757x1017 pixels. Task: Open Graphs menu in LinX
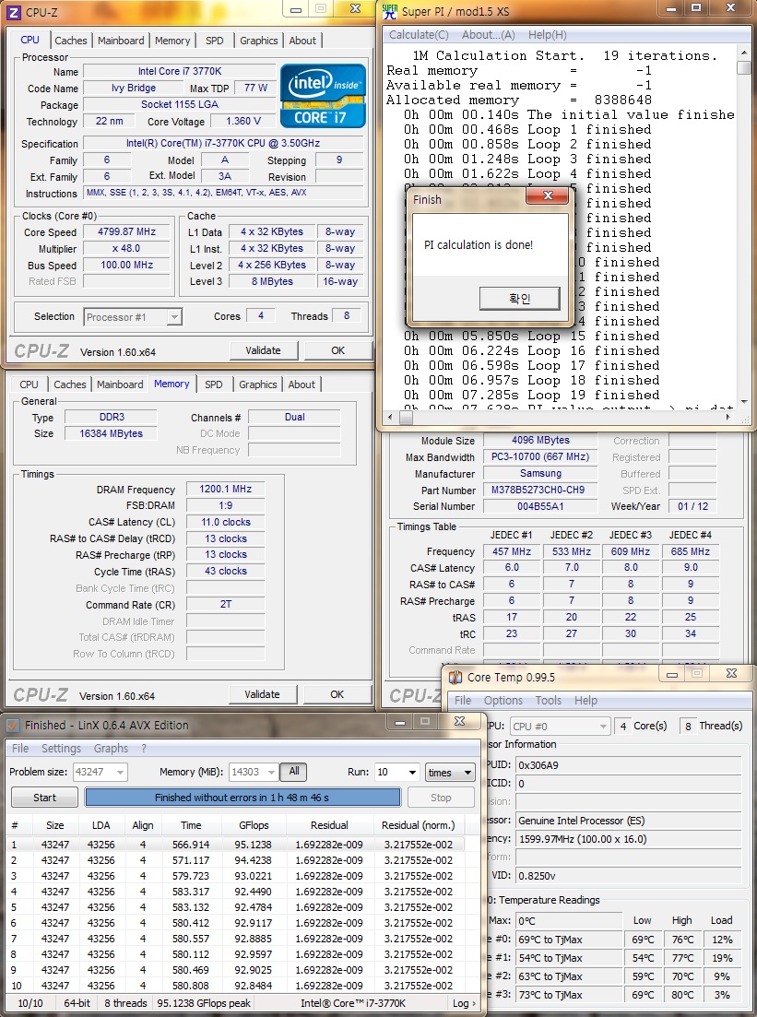tap(111, 748)
